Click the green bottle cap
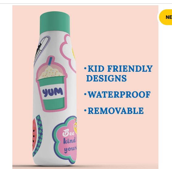This screenshot has width=172, height=169. pyautogui.click(x=55, y=23)
